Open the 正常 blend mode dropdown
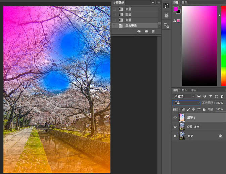Viewport: 226px width, 174px height. click(x=186, y=103)
